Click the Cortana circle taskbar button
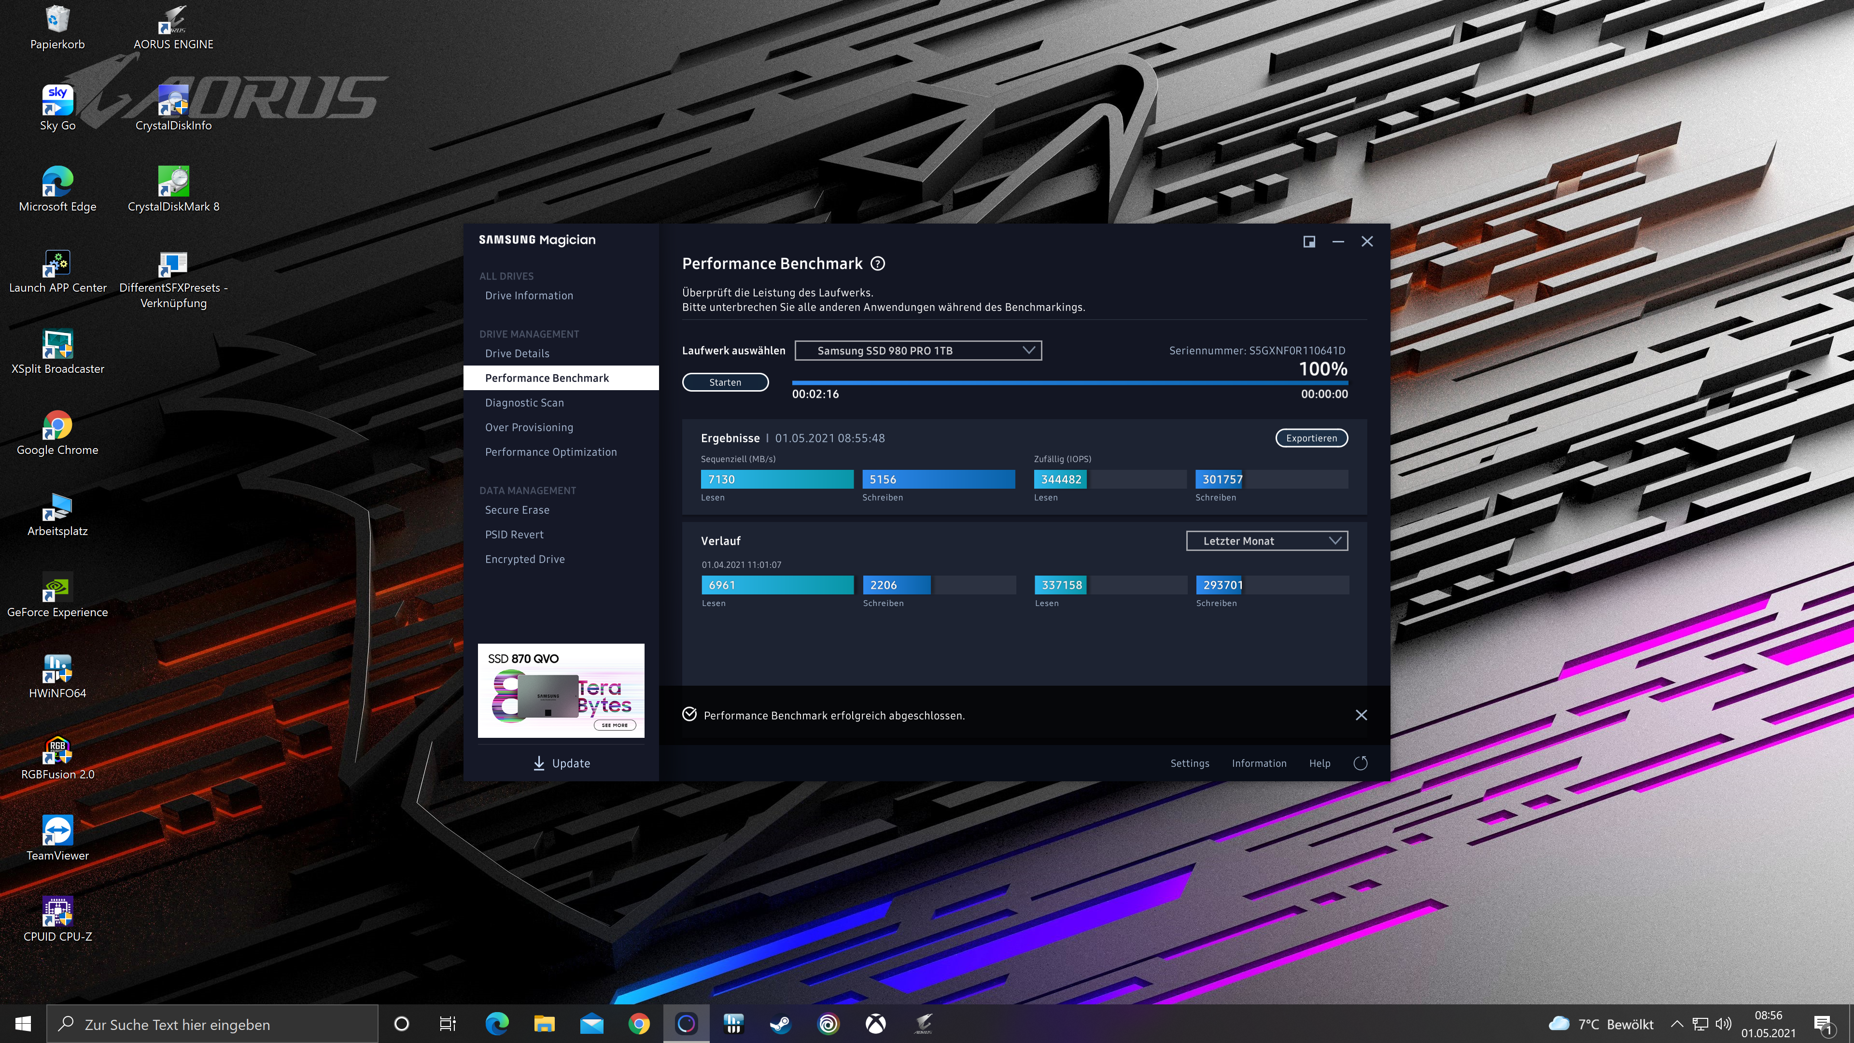The image size is (1854, 1043). (402, 1024)
